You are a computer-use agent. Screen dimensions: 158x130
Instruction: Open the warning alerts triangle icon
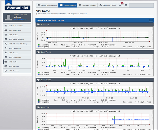pyautogui.click(x=120, y=5)
